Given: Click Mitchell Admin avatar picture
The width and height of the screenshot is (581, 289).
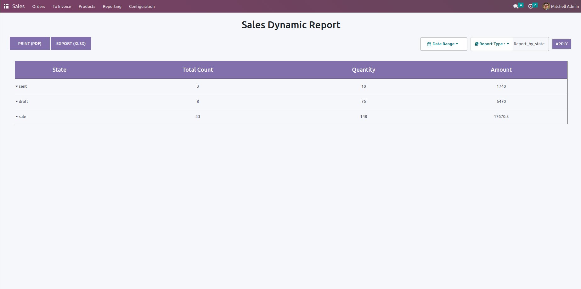Looking at the screenshot, I should click(x=546, y=6).
